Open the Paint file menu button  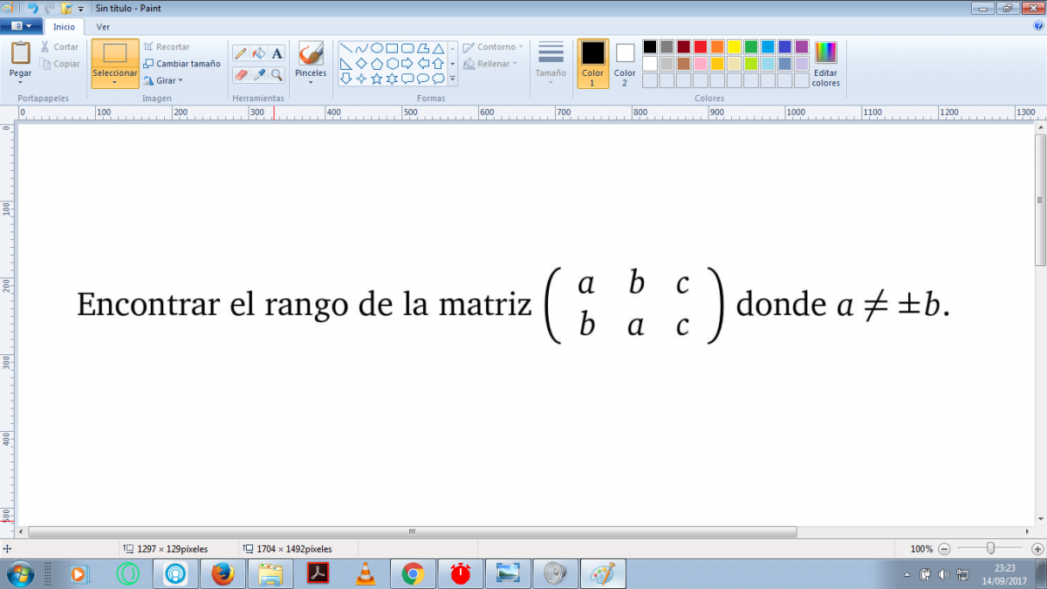[x=21, y=26]
